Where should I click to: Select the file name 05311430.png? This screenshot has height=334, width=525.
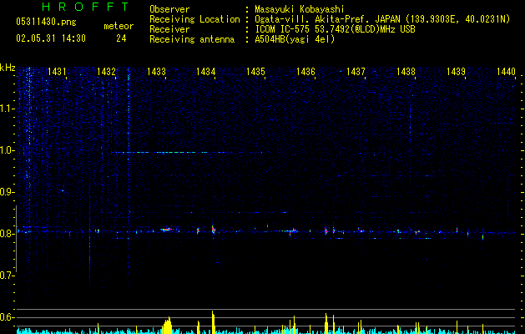click(46, 23)
